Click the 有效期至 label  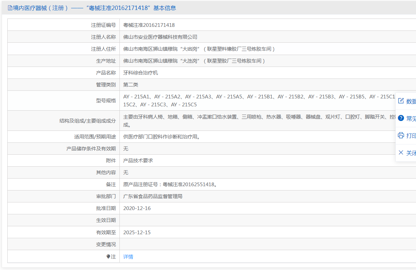pos(106,232)
